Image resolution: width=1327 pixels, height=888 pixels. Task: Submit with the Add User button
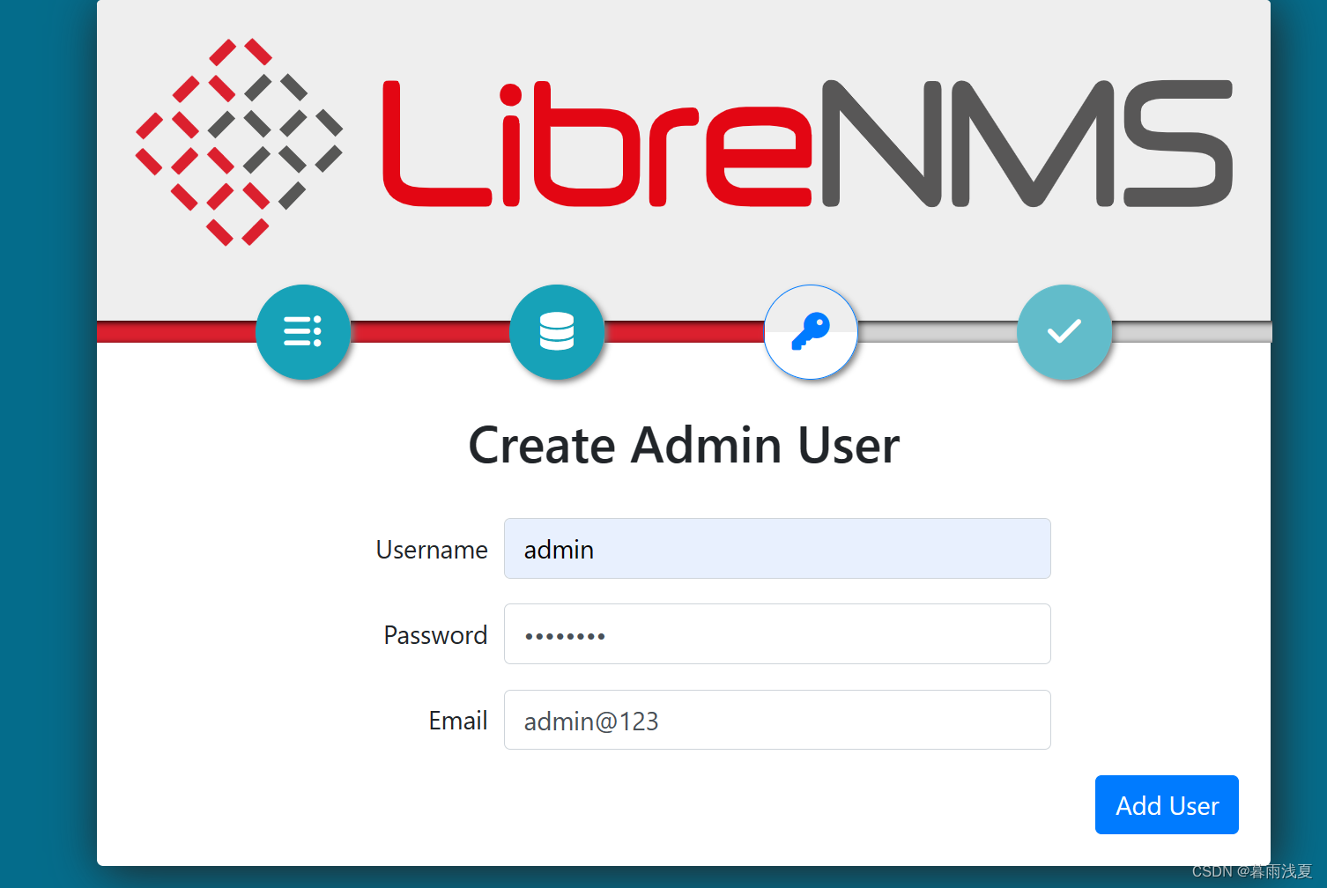[1167, 805]
